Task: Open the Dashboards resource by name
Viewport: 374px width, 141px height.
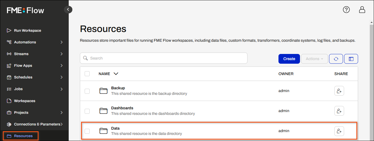Action: (122, 108)
